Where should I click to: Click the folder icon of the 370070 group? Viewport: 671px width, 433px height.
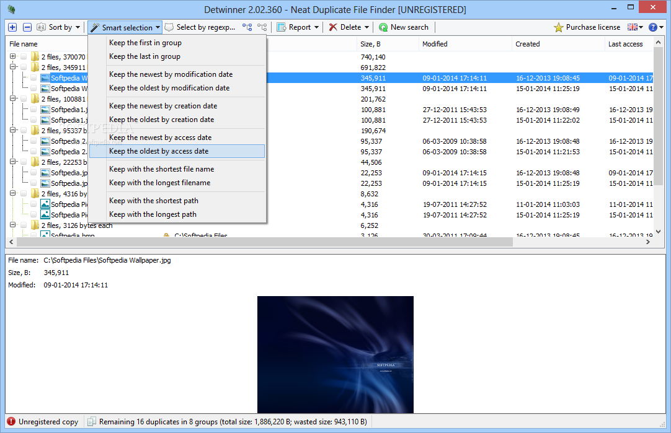pos(35,56)
